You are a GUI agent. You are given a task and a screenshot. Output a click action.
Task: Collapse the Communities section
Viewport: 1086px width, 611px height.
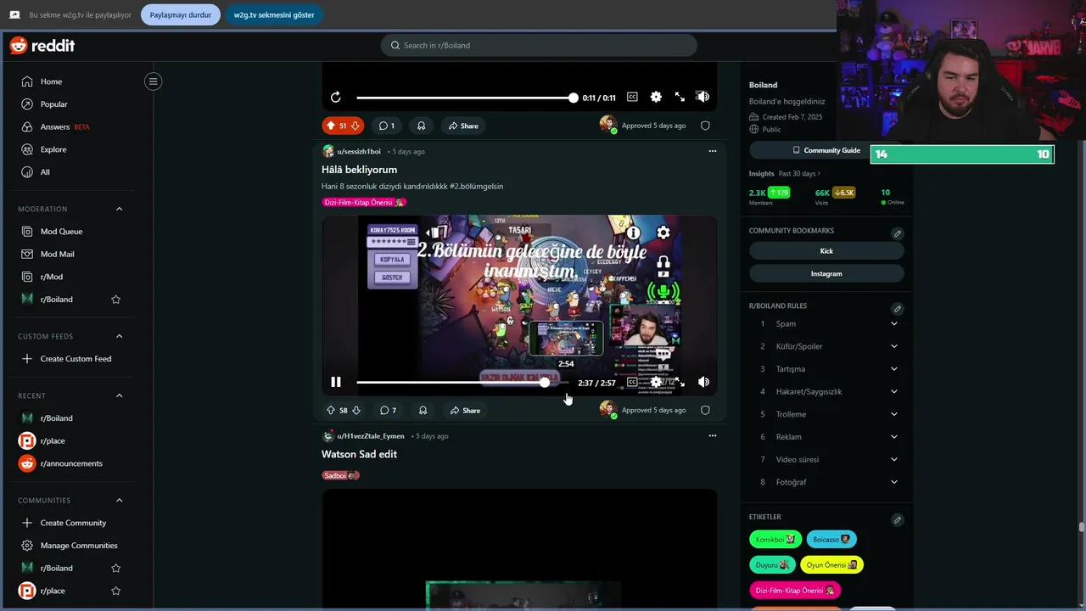click(x=120, y=501)
